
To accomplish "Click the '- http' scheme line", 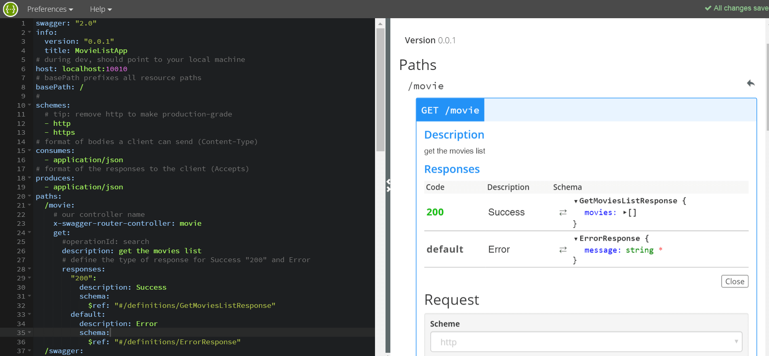I will (58, 123).
